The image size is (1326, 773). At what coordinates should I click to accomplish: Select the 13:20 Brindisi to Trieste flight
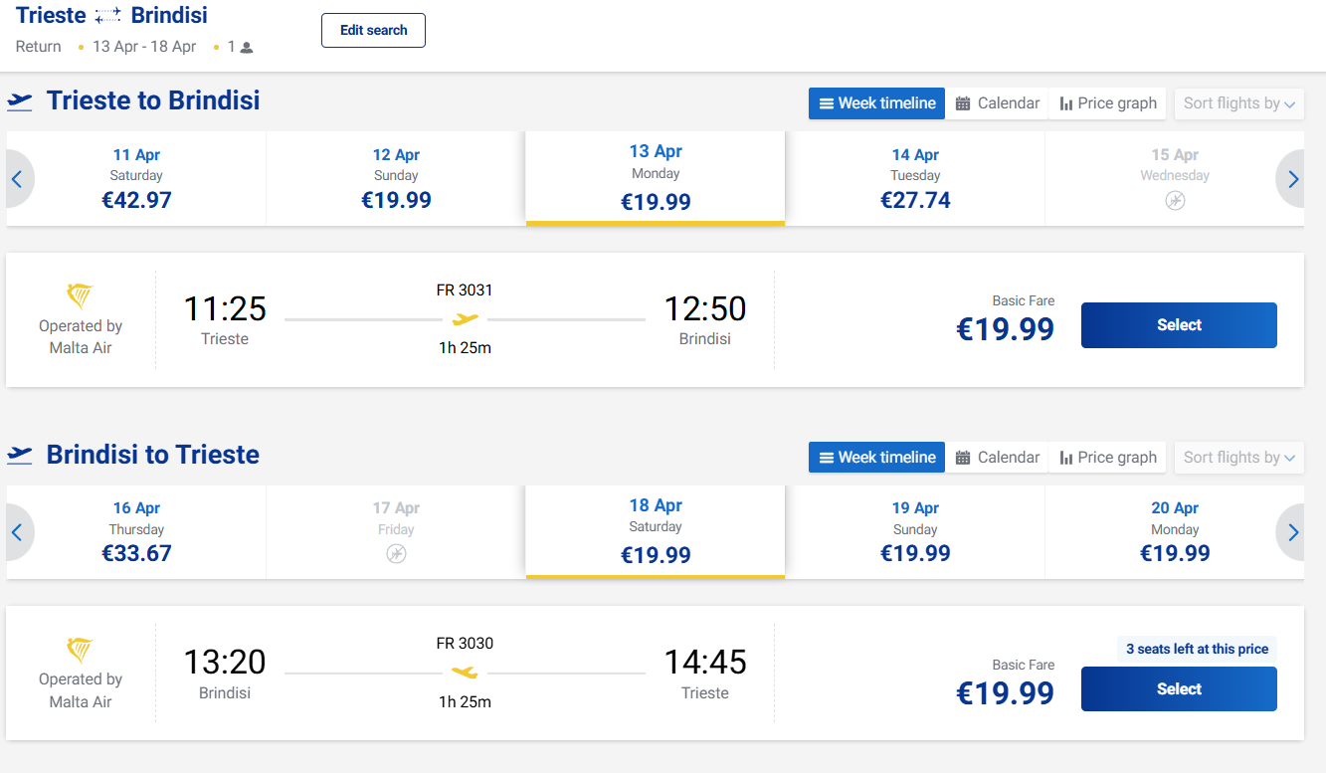(1179, 689)
